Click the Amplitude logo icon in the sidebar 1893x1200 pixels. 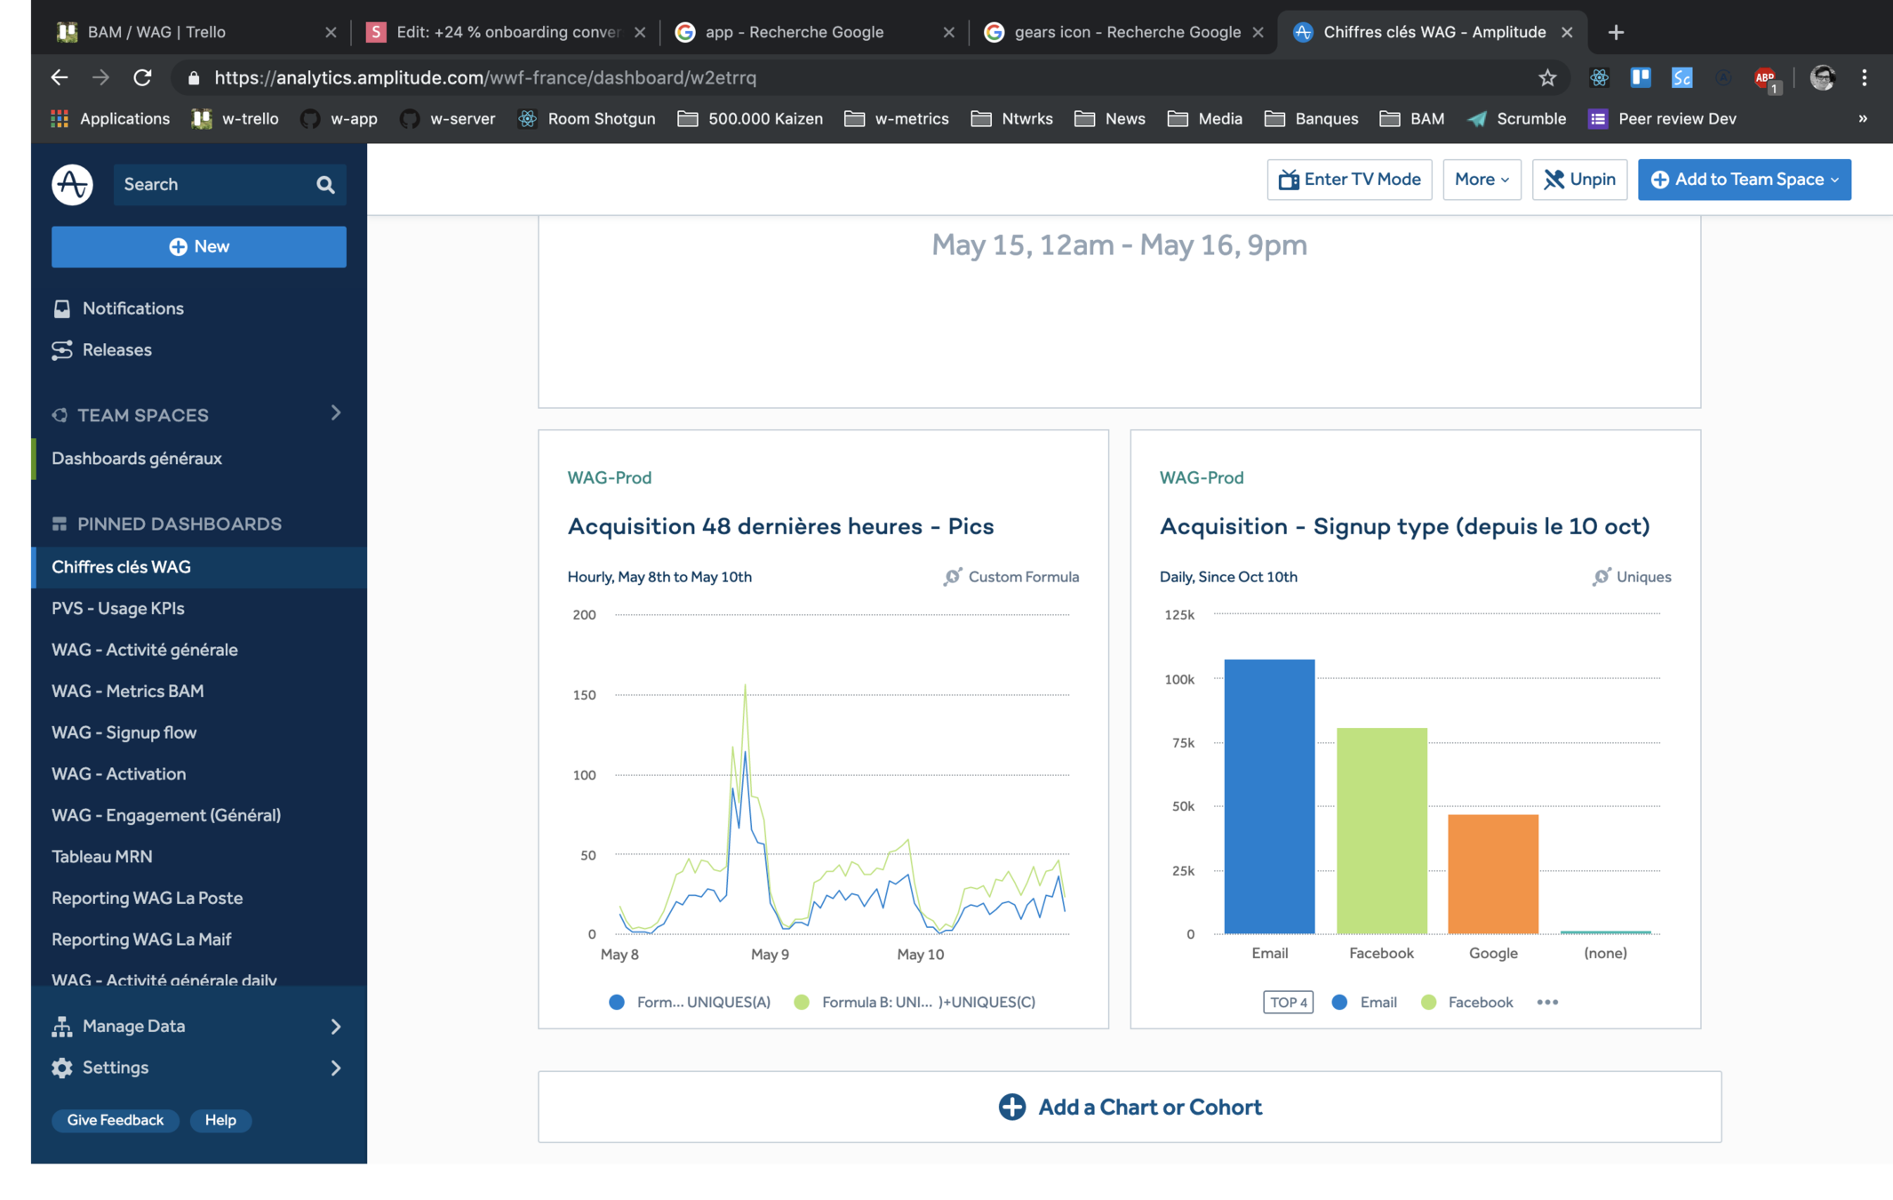72,184
